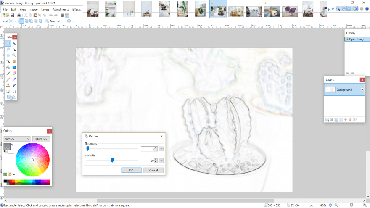Viewport: 370px width, 208px height.
Task: Click the Print icon in toolbar
Action: [19, 15]
